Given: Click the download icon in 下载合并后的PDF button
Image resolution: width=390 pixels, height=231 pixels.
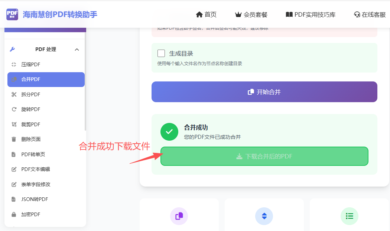Looking at the screenshot, I should click(239, 156).
